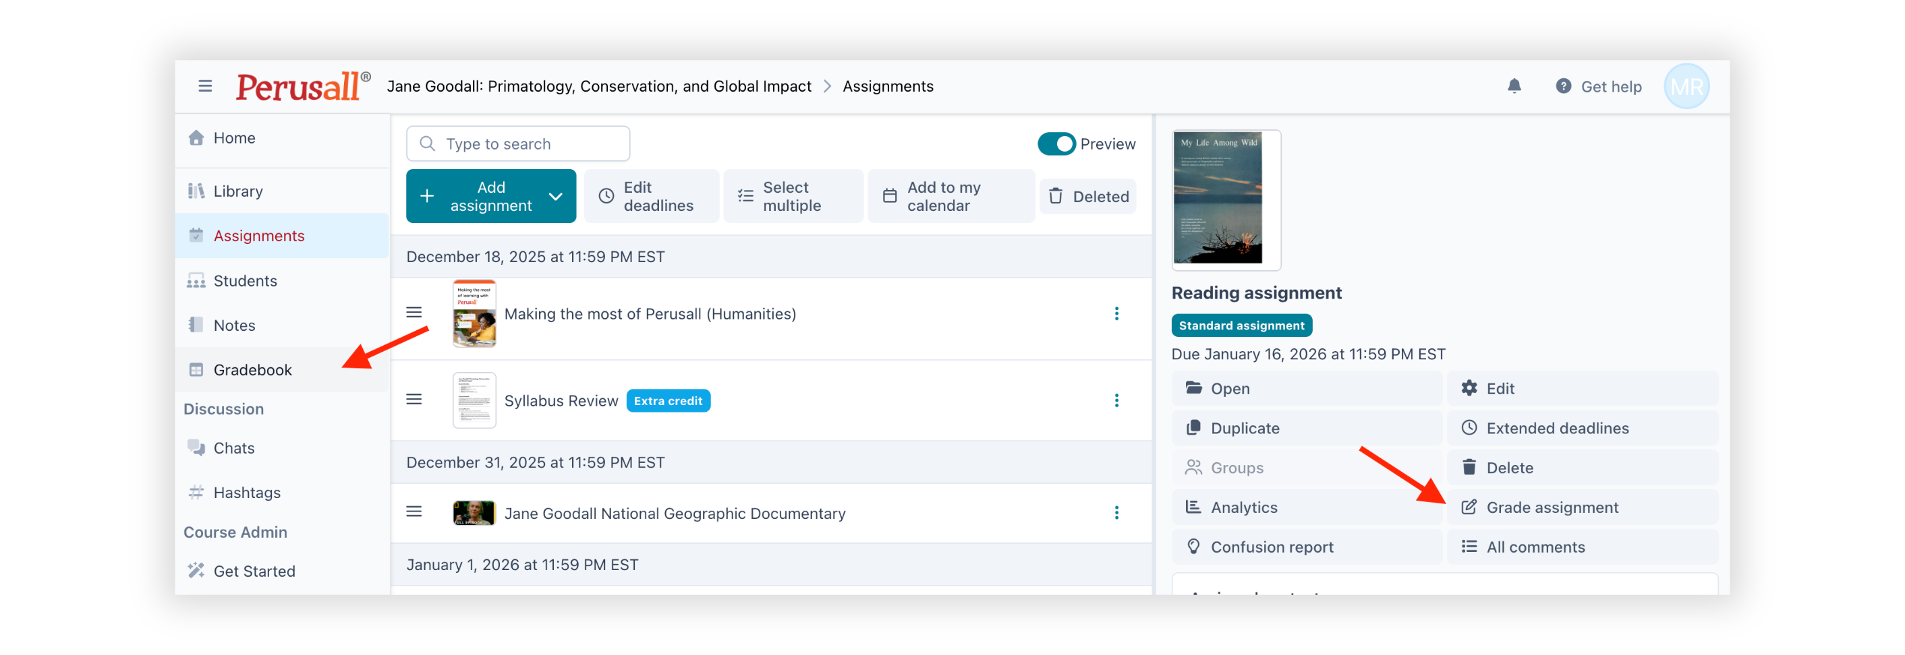Open three-dot menu for Jane Goodall Documentary
Image resolution: width=1905 pixels, height=655 pixels.
(x=1116, y=513)
